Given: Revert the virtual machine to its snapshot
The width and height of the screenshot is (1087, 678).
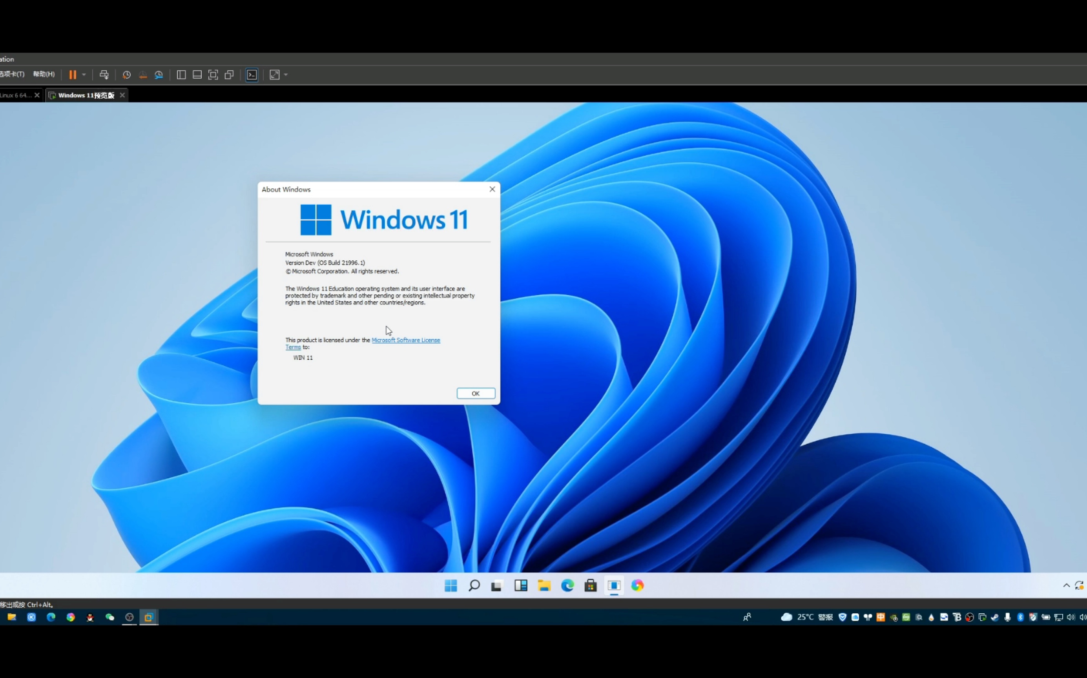Looking at the screenshot, I should coord(143,75).
